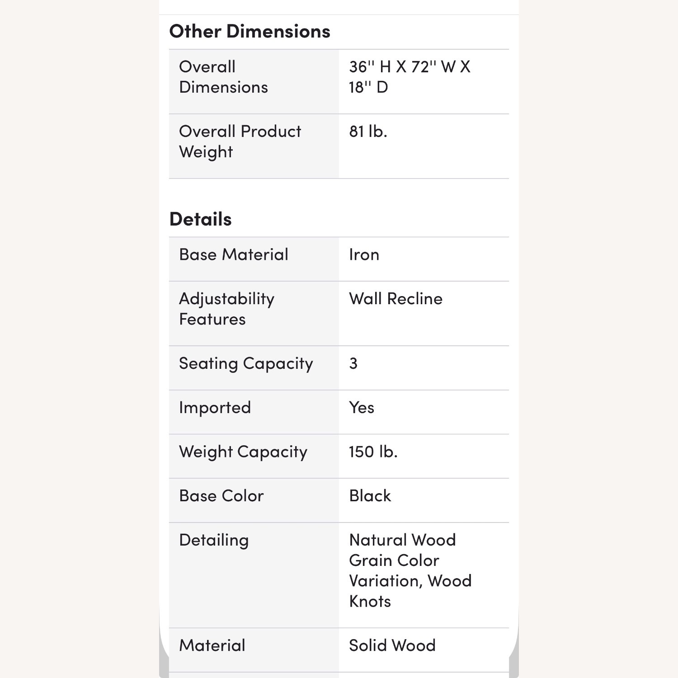Image resolution: width=678 pixels, height=678 pixels.
Task: Select the Iron material value
Action: pos(364,254)
